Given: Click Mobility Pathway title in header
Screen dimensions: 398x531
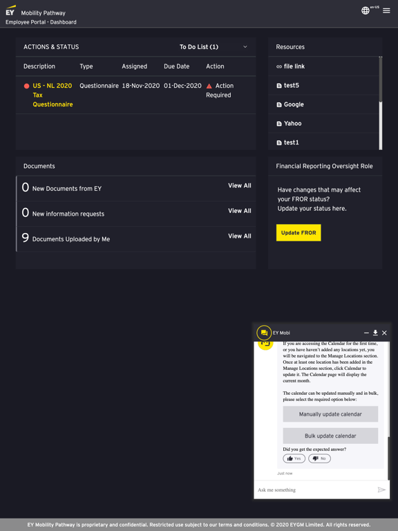Looking at the screenshot, I should [44, 13].
